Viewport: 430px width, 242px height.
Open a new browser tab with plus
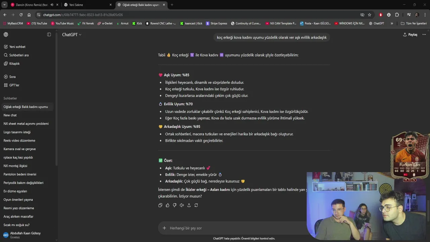(x=172, y=5)
